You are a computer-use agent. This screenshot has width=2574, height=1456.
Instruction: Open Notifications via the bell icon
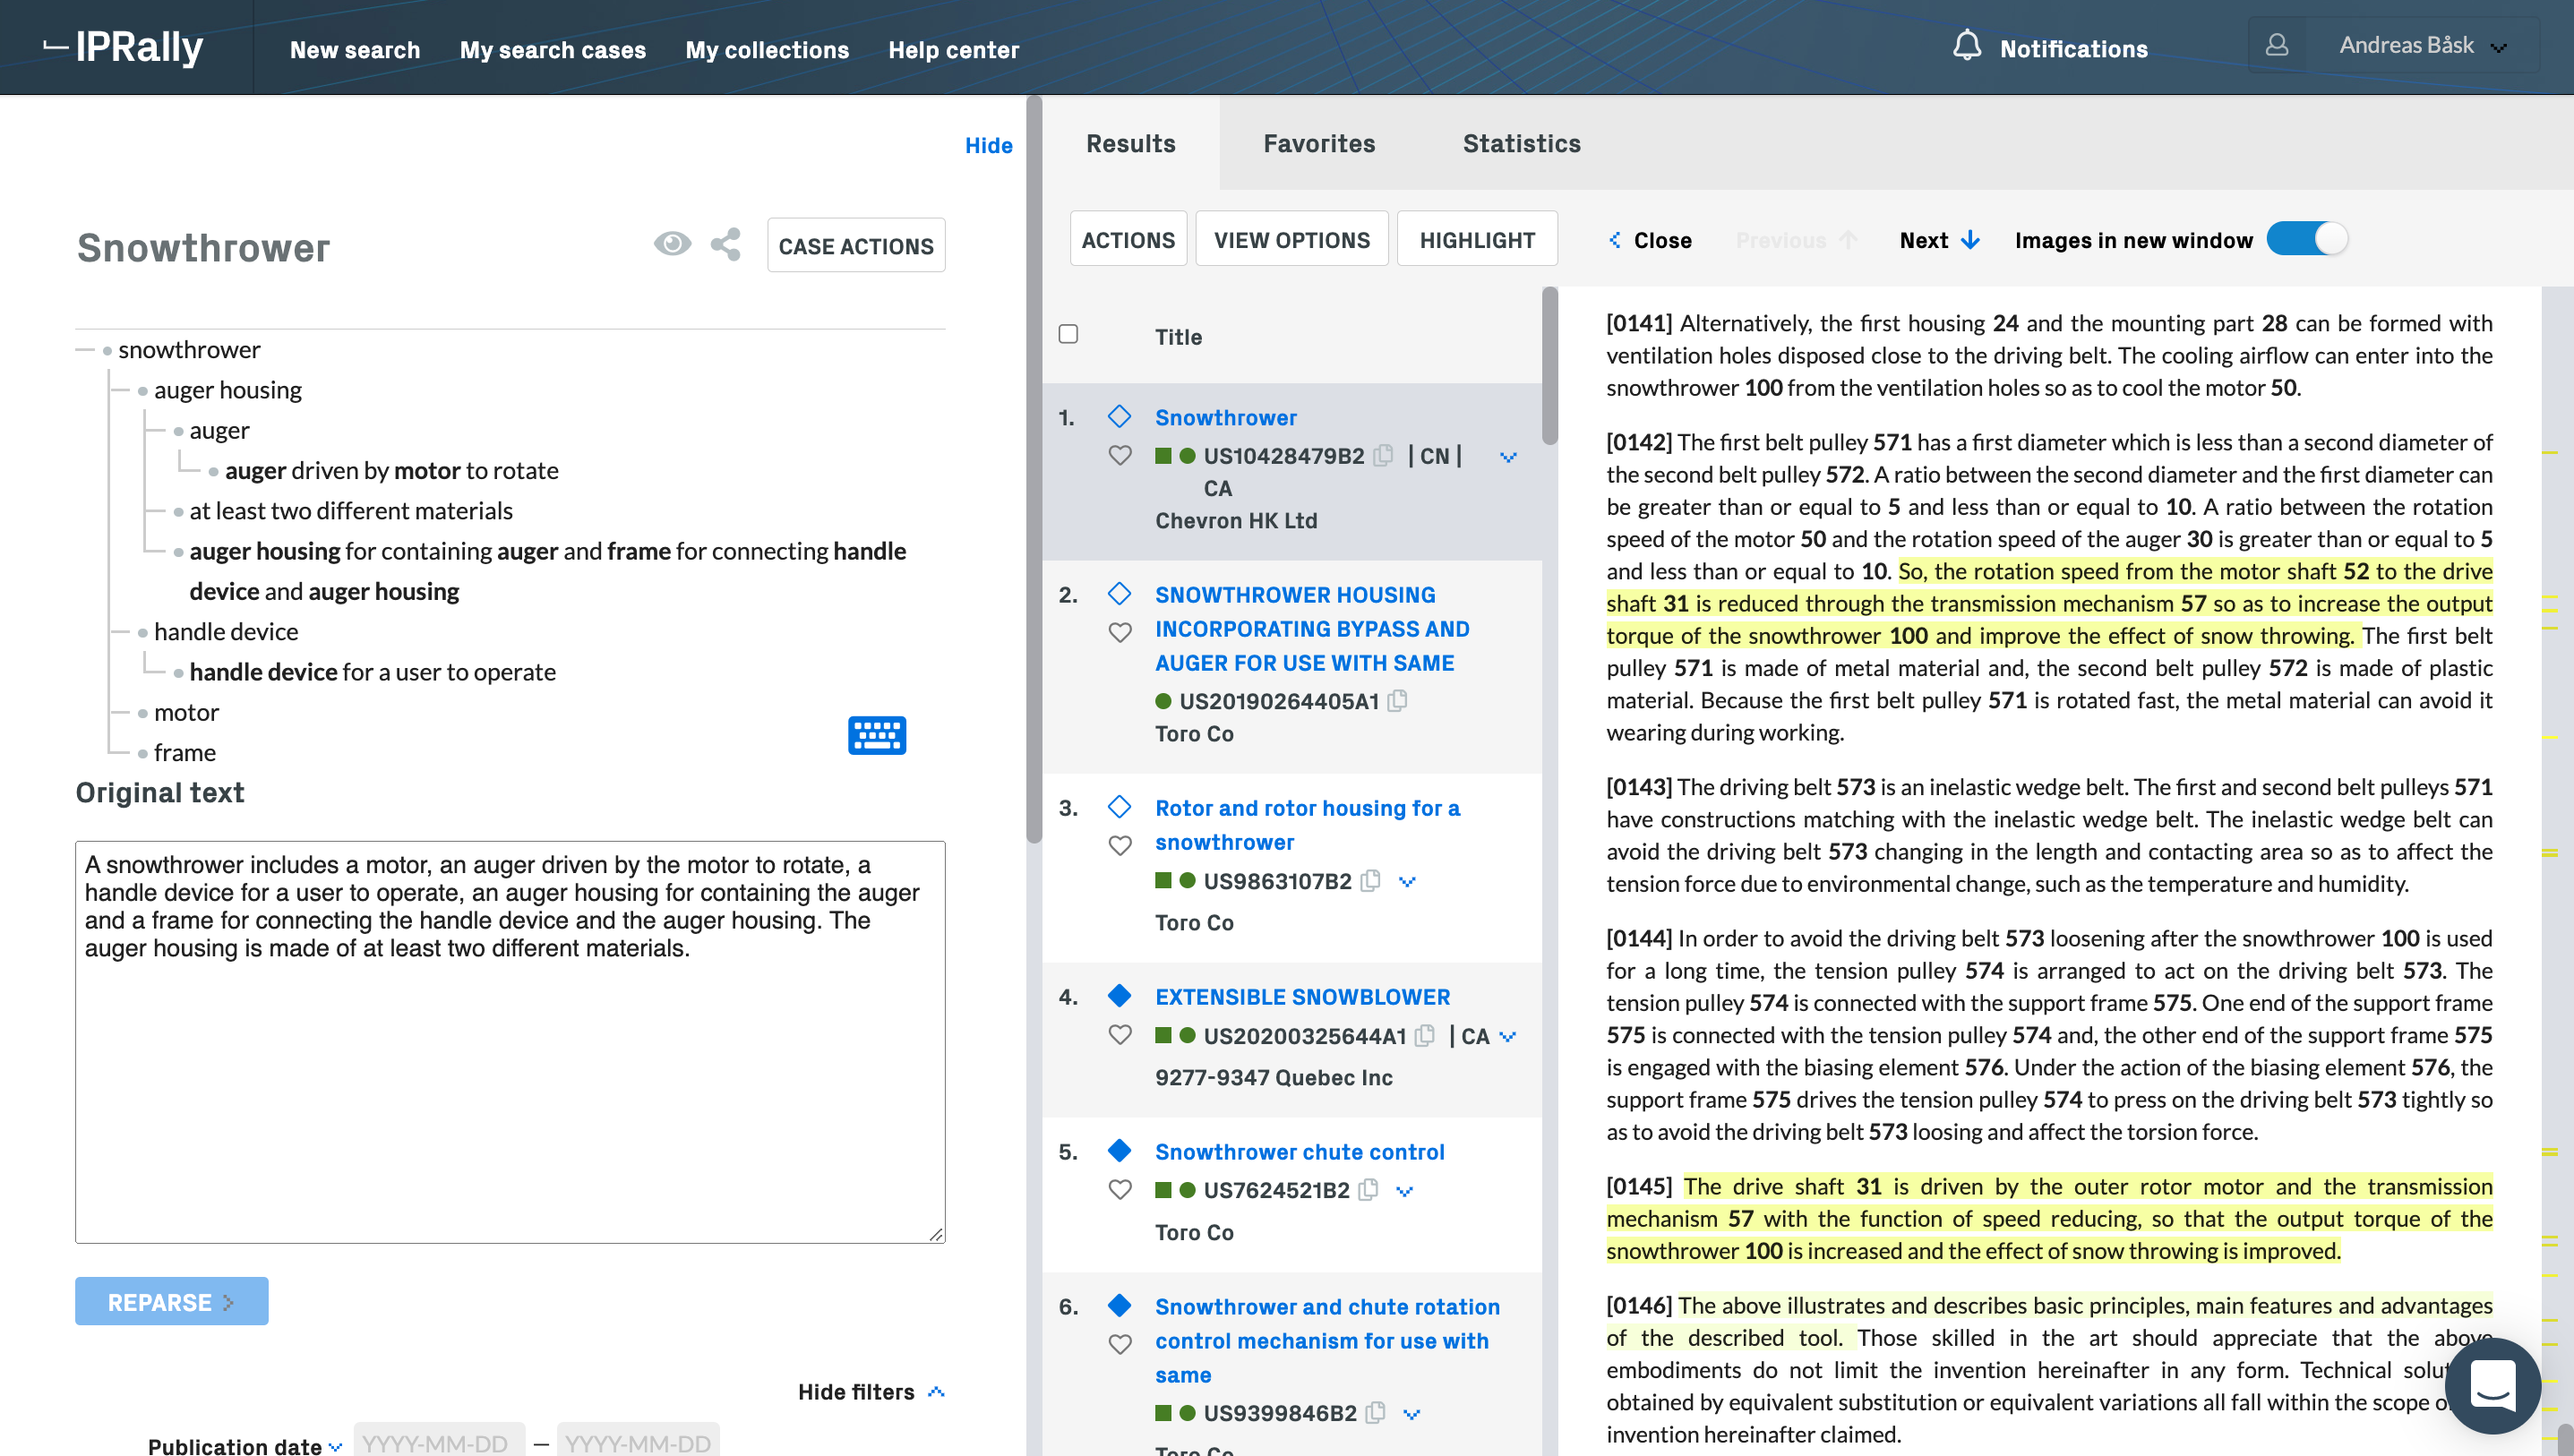[1967, 46]
